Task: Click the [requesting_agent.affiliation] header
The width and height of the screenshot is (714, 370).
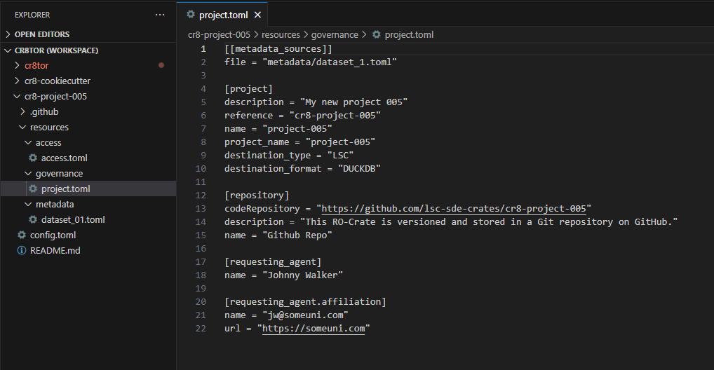Action: [305, 302]
